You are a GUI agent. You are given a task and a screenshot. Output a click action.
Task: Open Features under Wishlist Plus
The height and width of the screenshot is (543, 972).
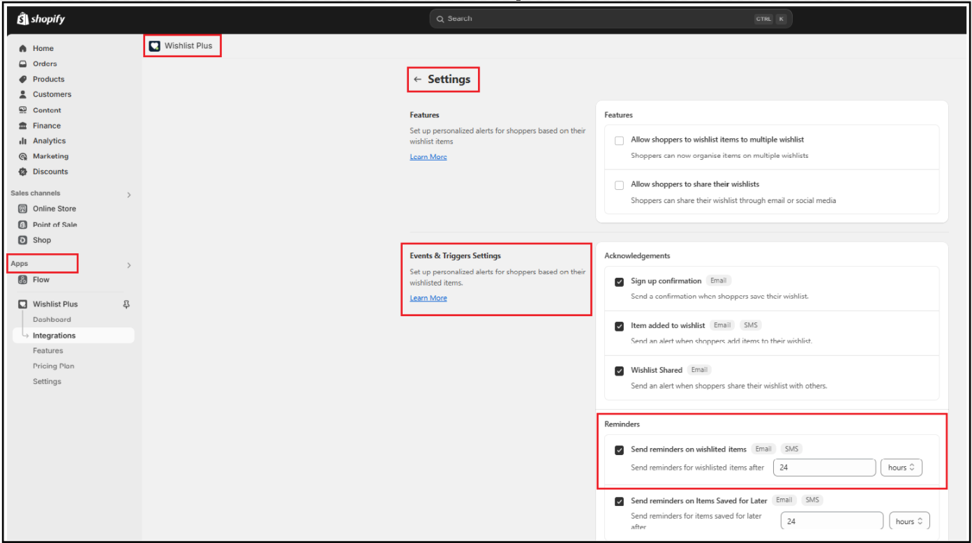pos(48,351)
